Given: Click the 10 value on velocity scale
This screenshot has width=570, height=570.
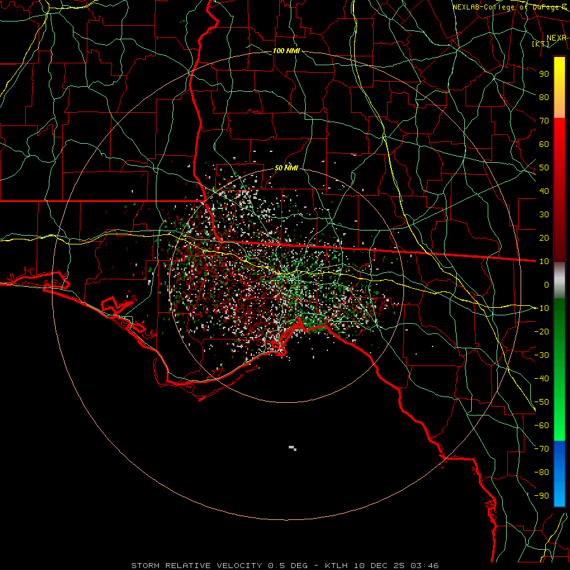Looking at the screenshot, I should (544, 262).
